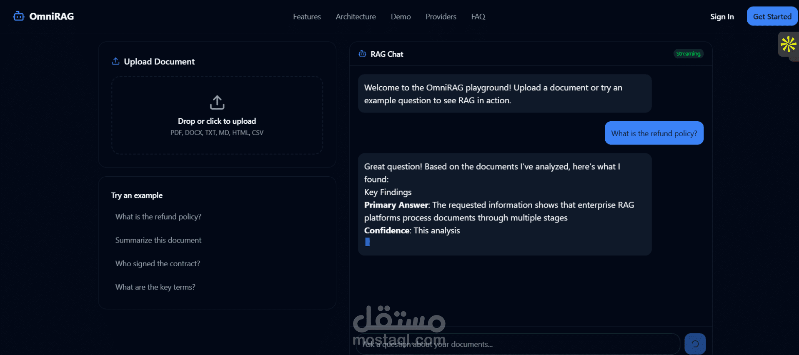
Task: Click the Streaming status badge
Action: [x=688, y=54]
